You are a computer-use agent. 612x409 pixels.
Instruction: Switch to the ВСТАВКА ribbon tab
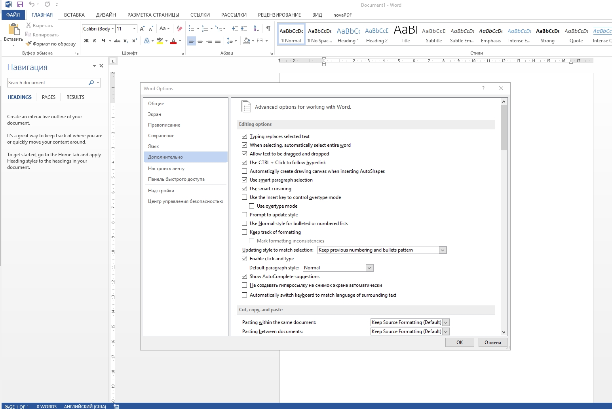(74, 15)
